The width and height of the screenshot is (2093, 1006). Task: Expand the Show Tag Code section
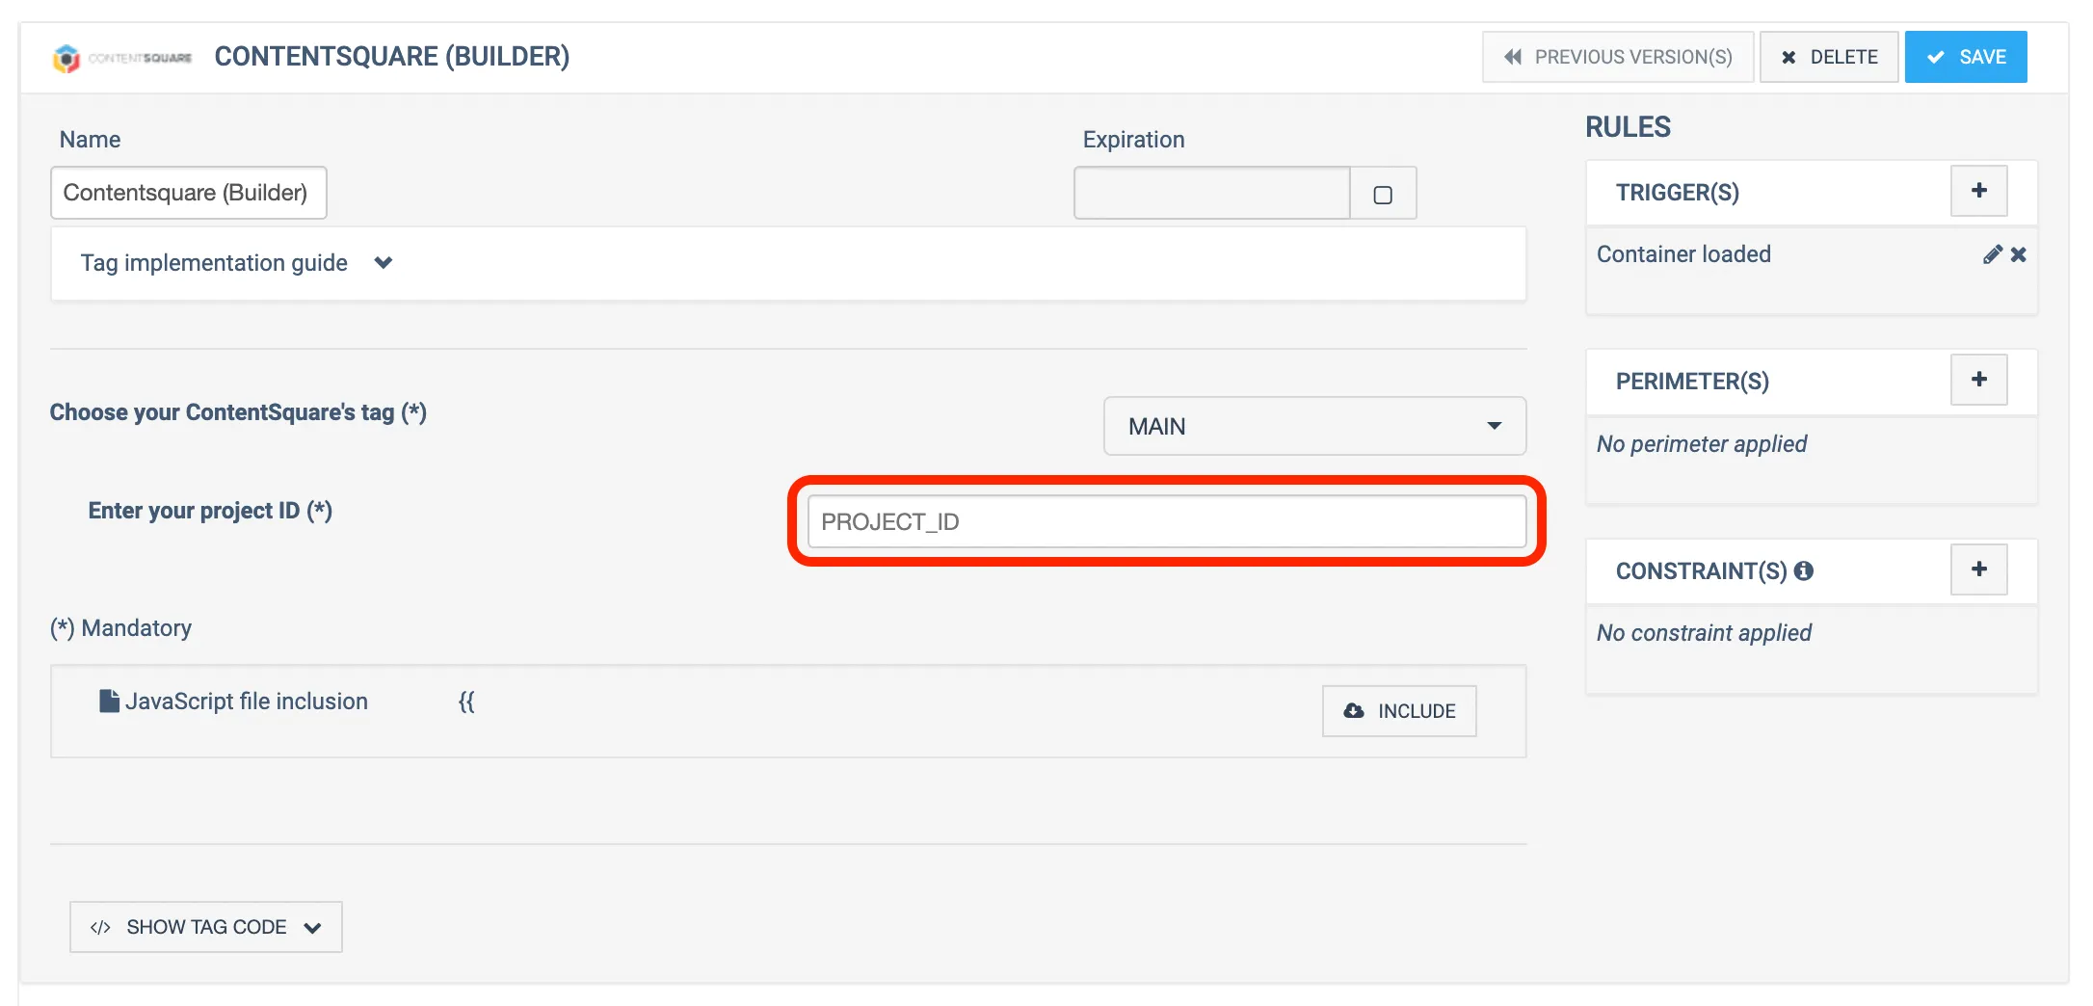click(x=205, y=927)
